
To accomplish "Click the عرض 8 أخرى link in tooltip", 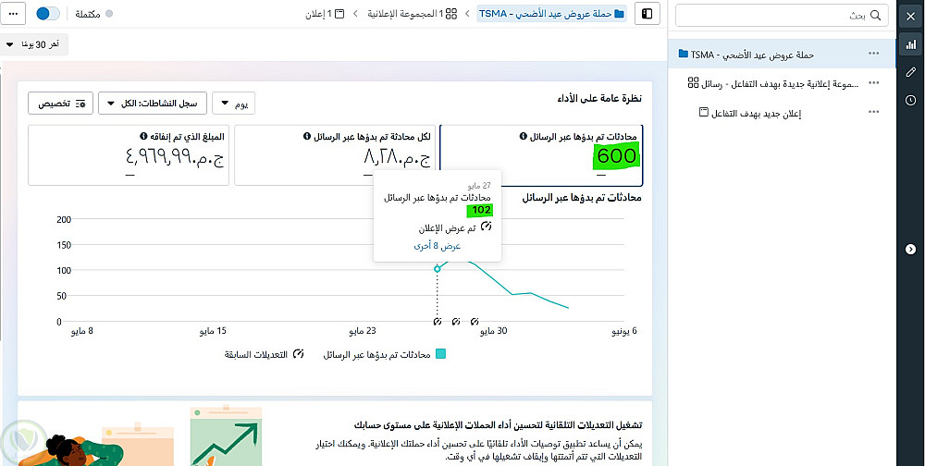I will click(x=438, y=246).
